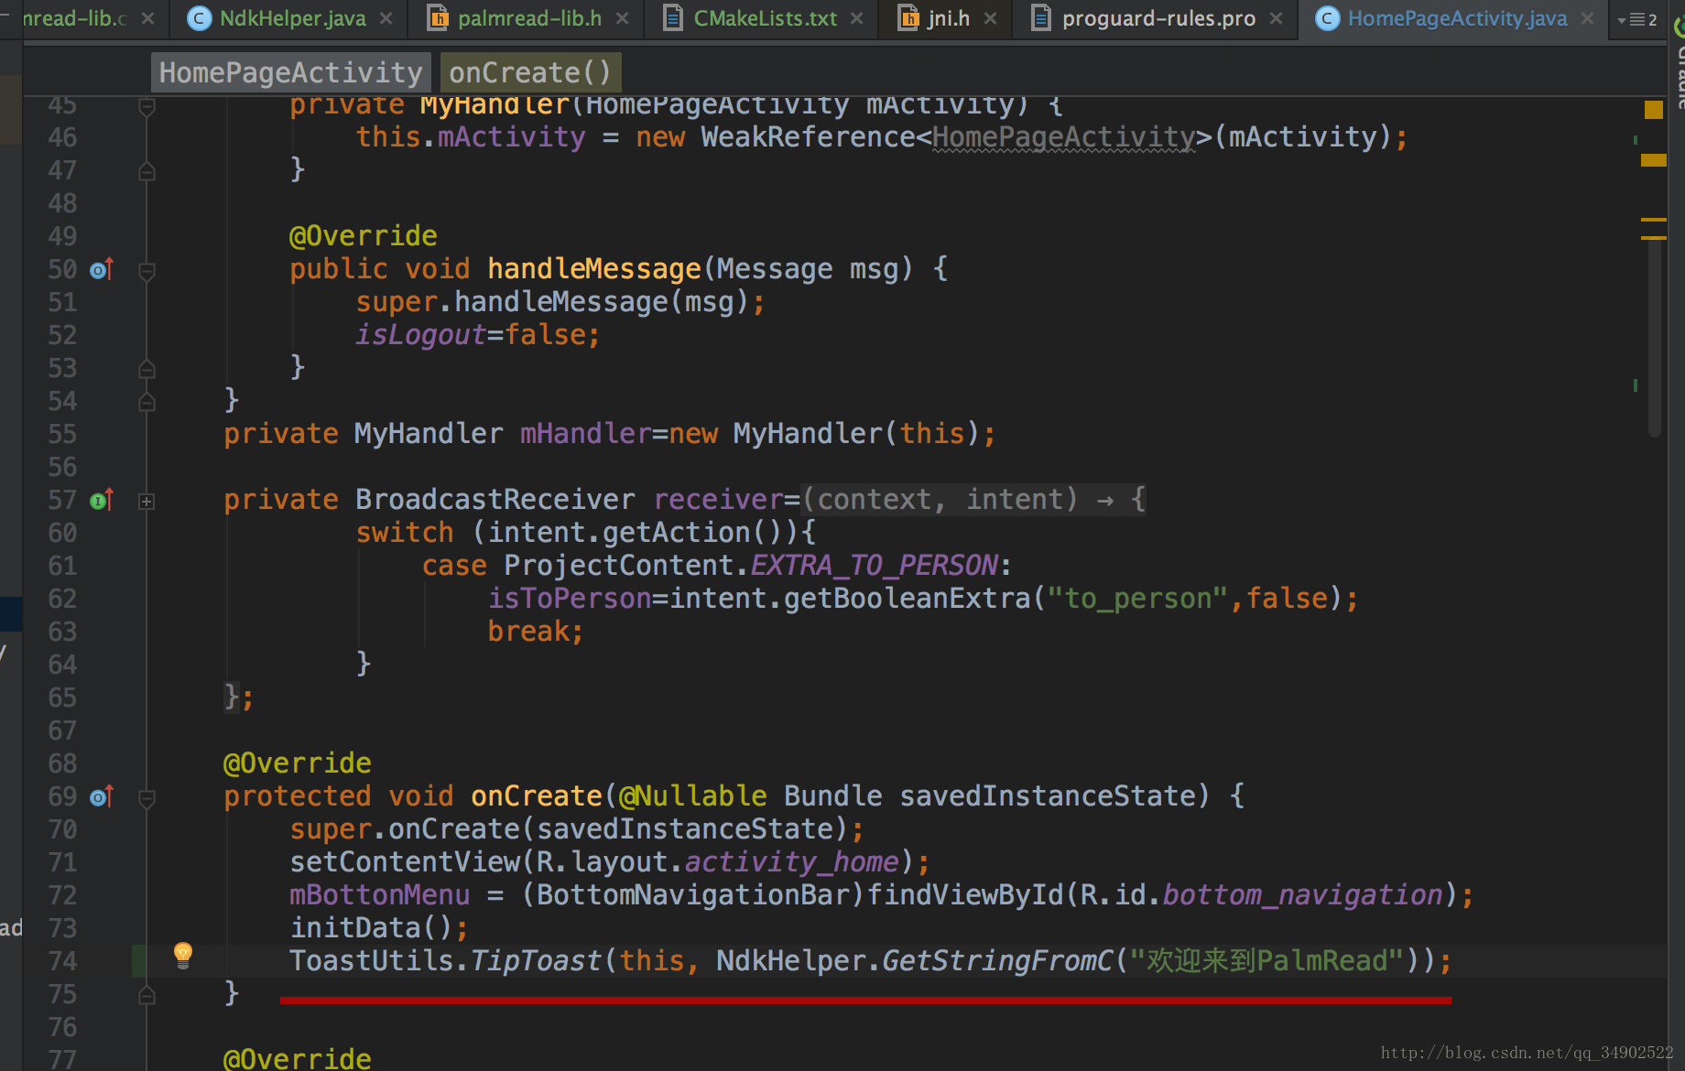Jump to the yellow warning stripe marker
This screenshot has height=1071, width=1685.
tap(1654, 160)
